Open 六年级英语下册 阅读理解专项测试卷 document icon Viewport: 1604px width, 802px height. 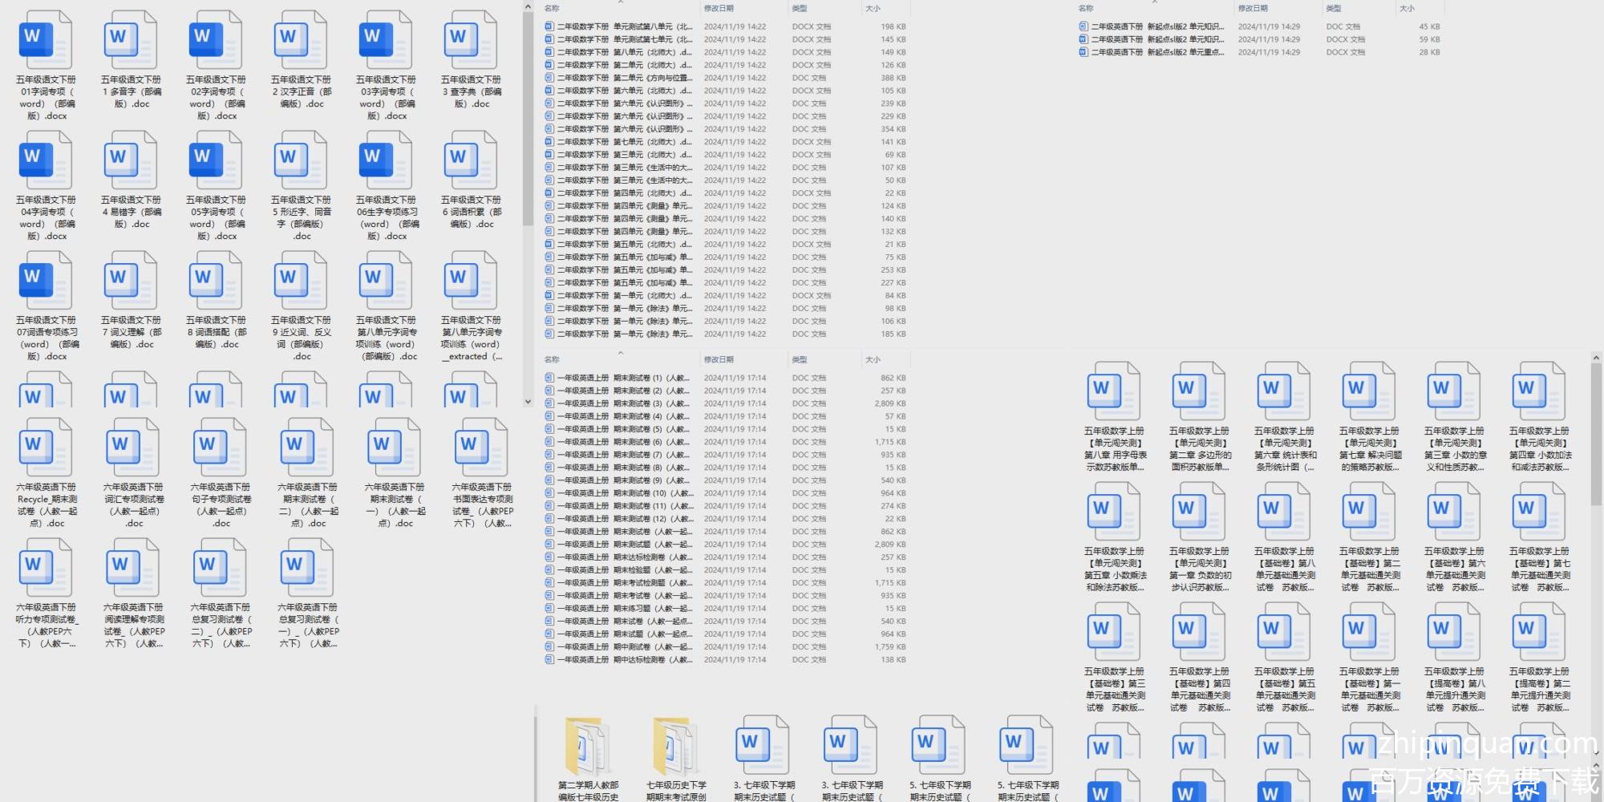(133, 568)
